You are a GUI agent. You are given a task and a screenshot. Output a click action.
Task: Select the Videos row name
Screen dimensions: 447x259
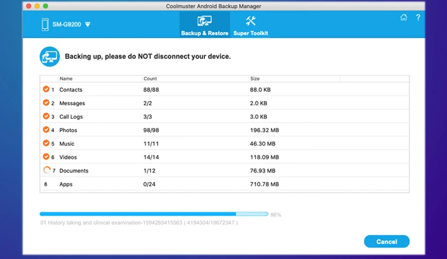tap(68, 157)
